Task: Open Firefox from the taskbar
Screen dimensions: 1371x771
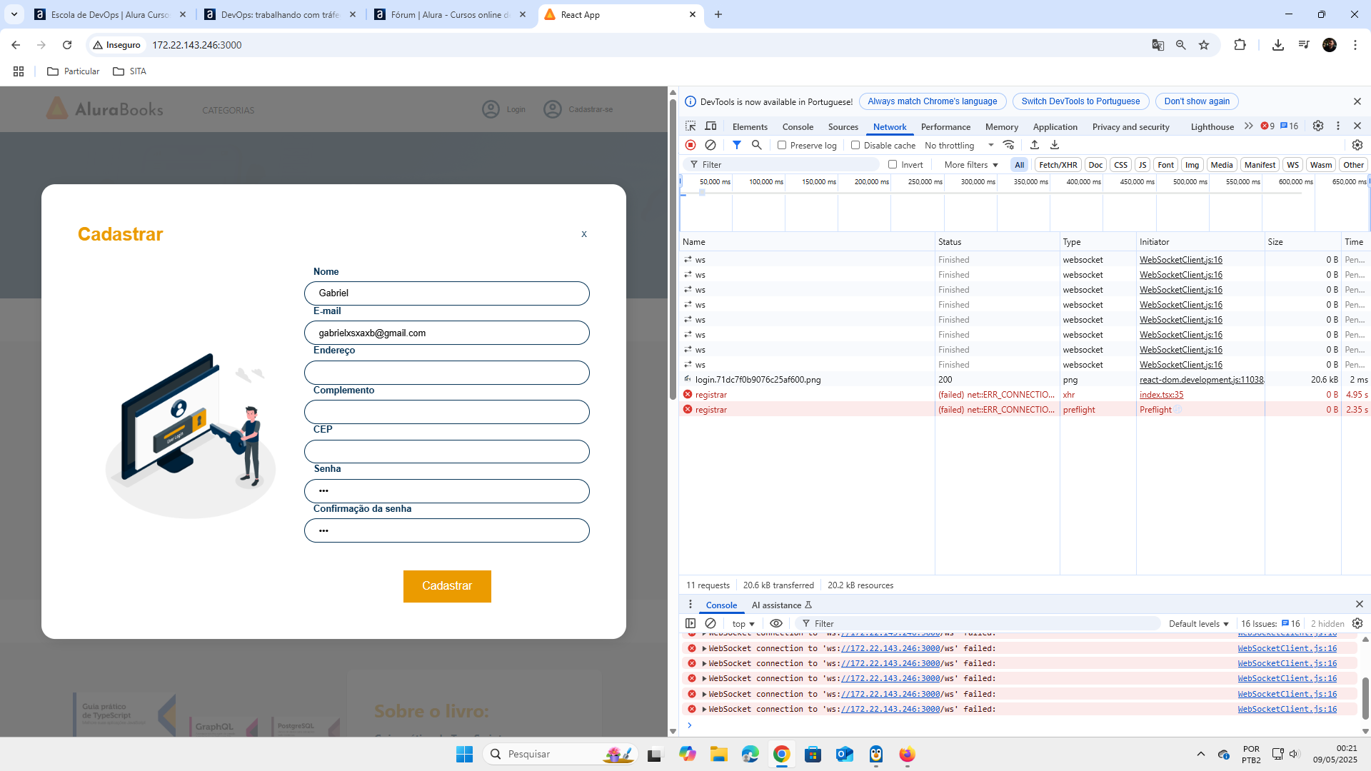Action: (907, 754)
